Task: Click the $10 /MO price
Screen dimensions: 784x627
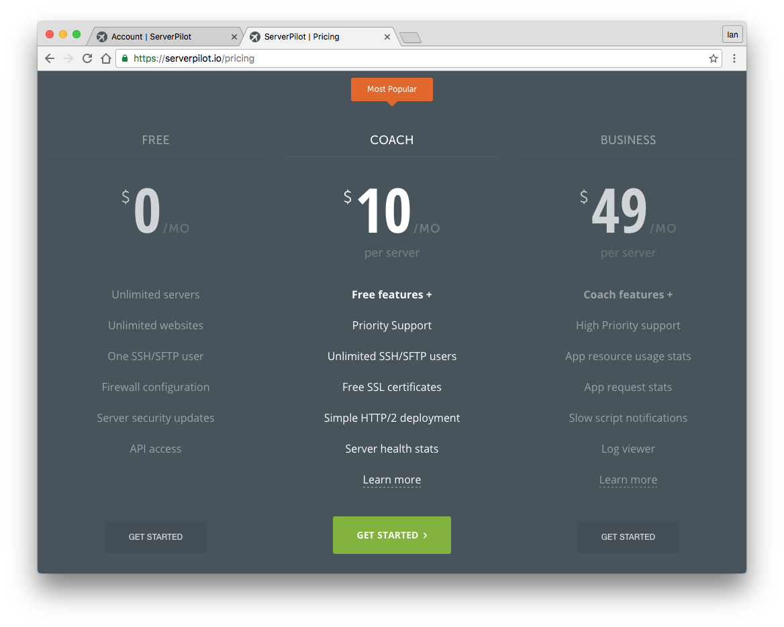Action: 392,211
